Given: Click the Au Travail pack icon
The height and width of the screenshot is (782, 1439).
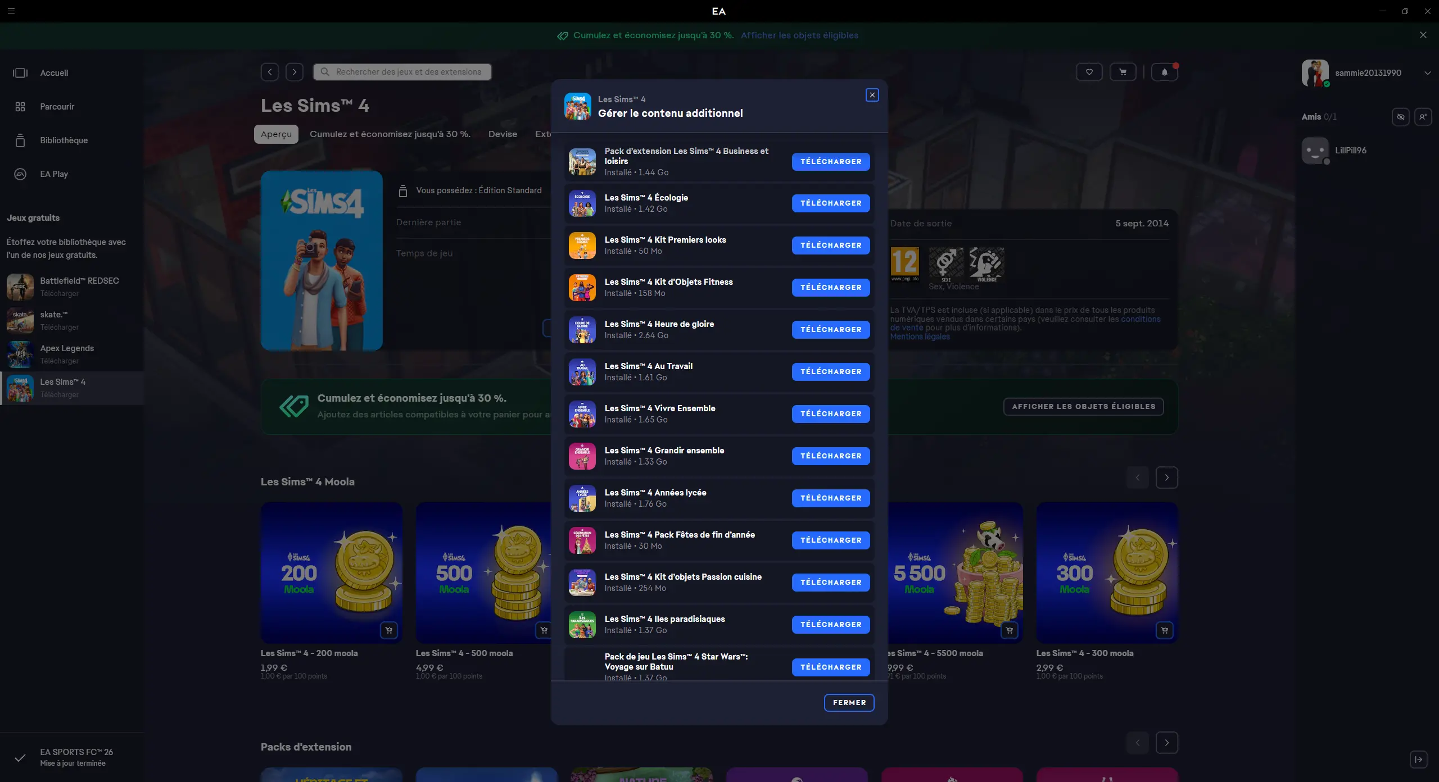Looking at the screenshot, I should point(582,372).
